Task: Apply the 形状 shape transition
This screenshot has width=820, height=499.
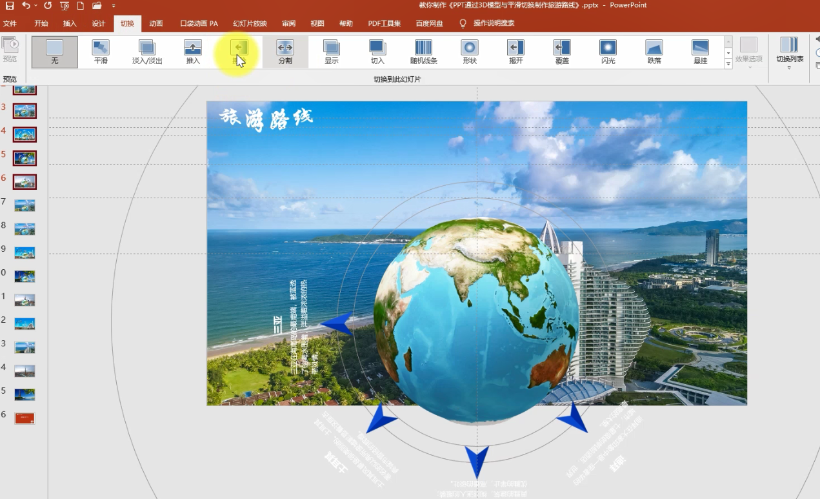Action: 470,52
